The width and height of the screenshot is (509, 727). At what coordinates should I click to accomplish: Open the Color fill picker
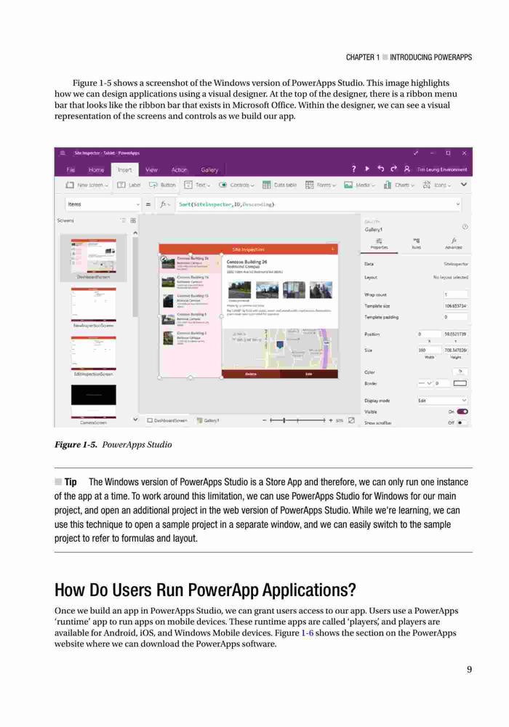[460, 371]
